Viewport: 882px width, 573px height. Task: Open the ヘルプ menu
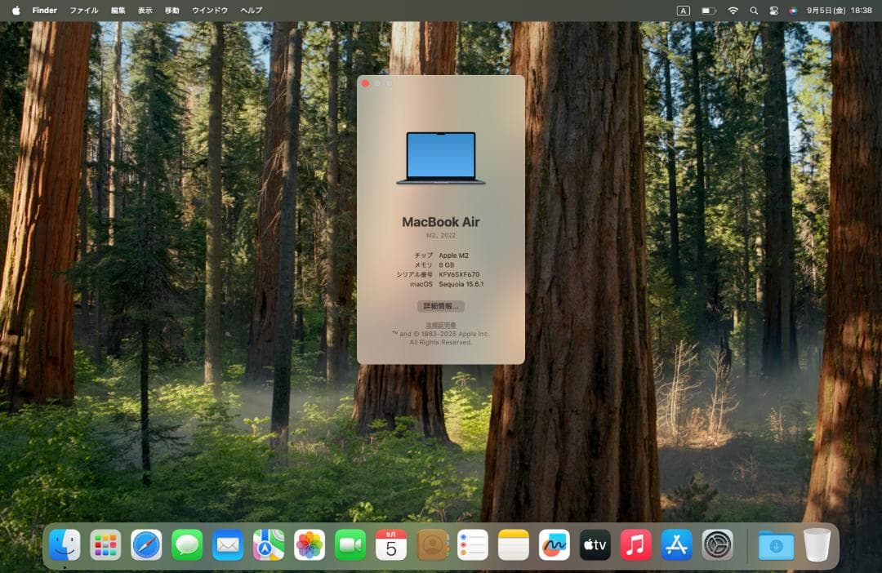(x=250, y=10)
